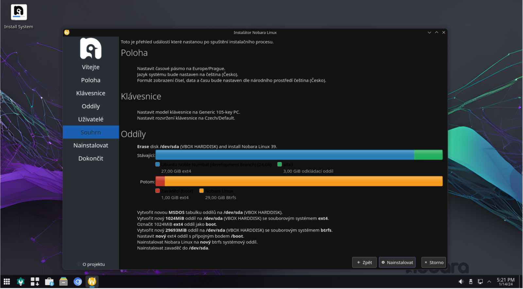Go to the Klávesnice step
This screenshot has height=289, width=523.
[91, 93]
